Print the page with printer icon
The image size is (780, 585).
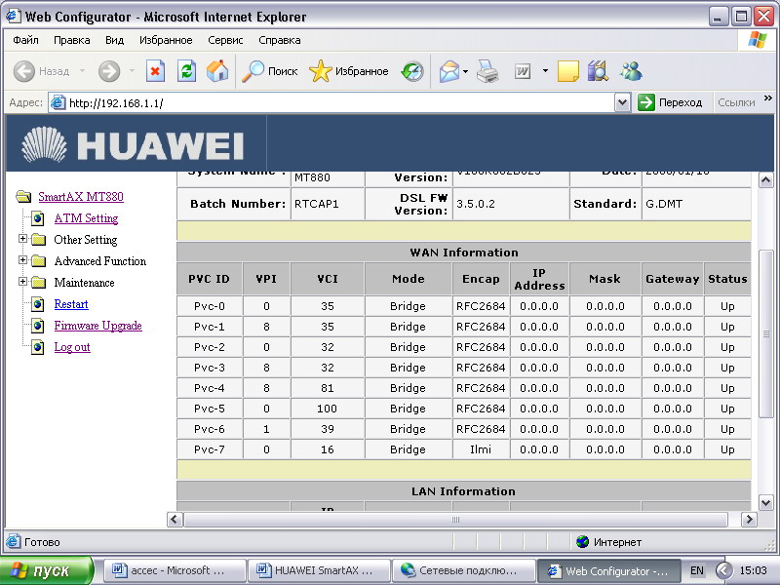(x=487, y=71)
